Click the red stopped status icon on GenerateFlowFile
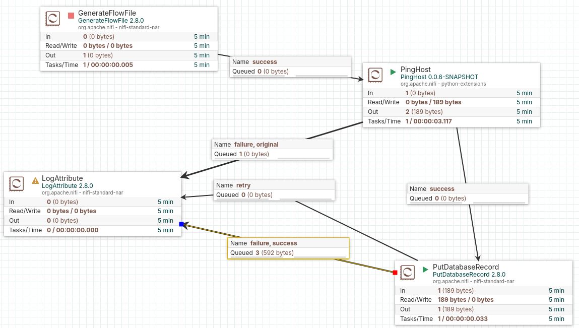579x328 pixels. tap(71, 16)
